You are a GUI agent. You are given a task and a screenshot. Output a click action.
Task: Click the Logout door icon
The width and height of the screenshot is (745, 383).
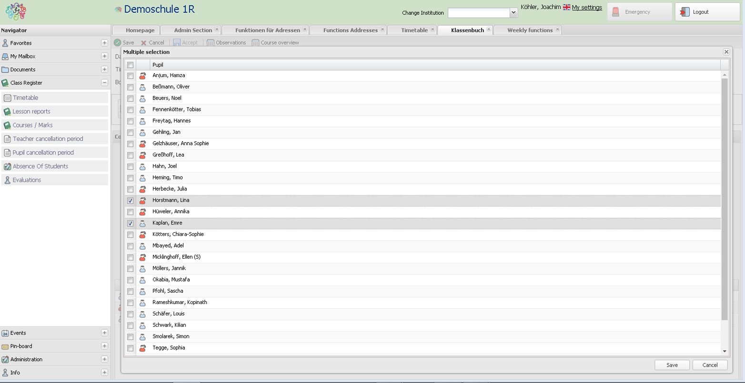685,12
